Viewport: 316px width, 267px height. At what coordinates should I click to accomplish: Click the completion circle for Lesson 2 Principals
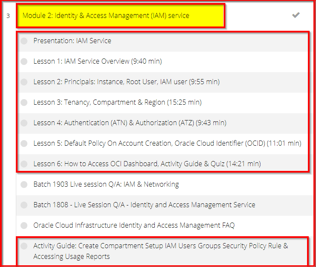coord(24,82)
